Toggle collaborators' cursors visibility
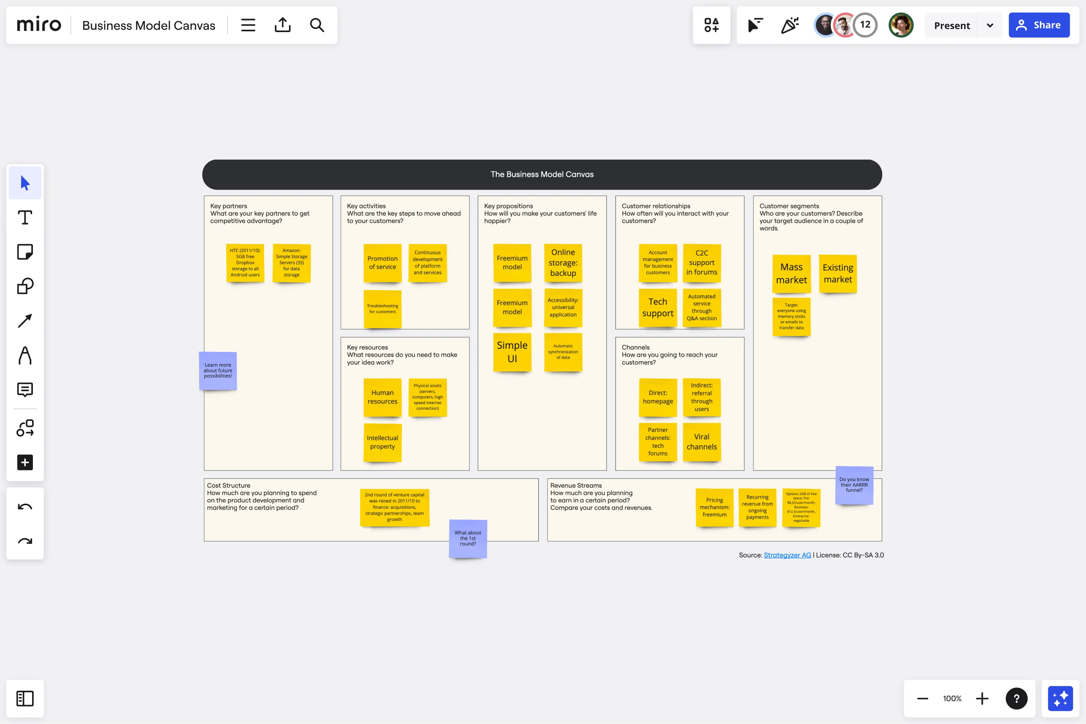Viewport: 1086px width, 724px height. [755, 25]
